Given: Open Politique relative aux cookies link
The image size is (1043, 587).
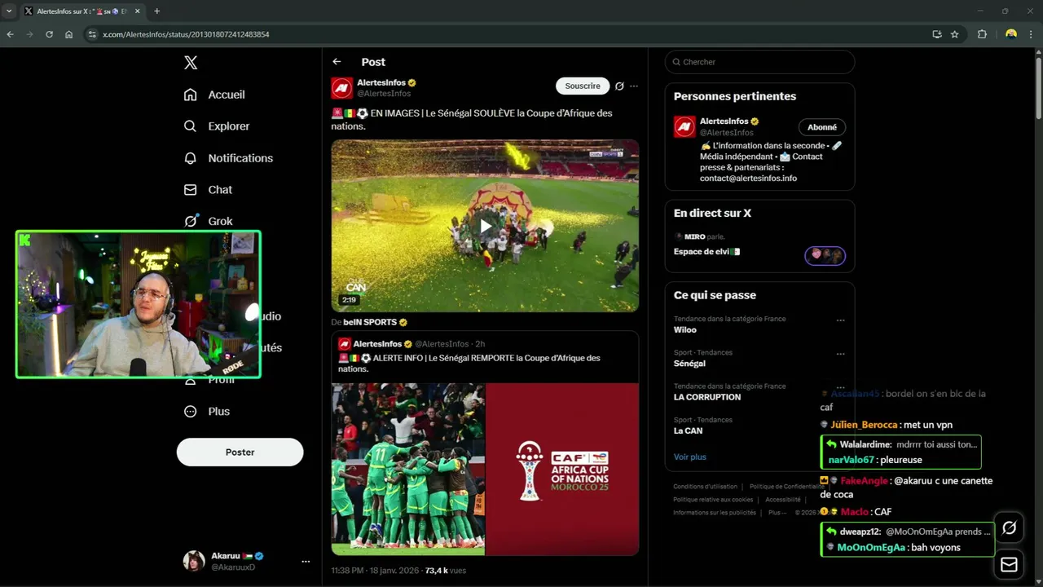Looking at the screenshot, I should (x=713, y=500).
